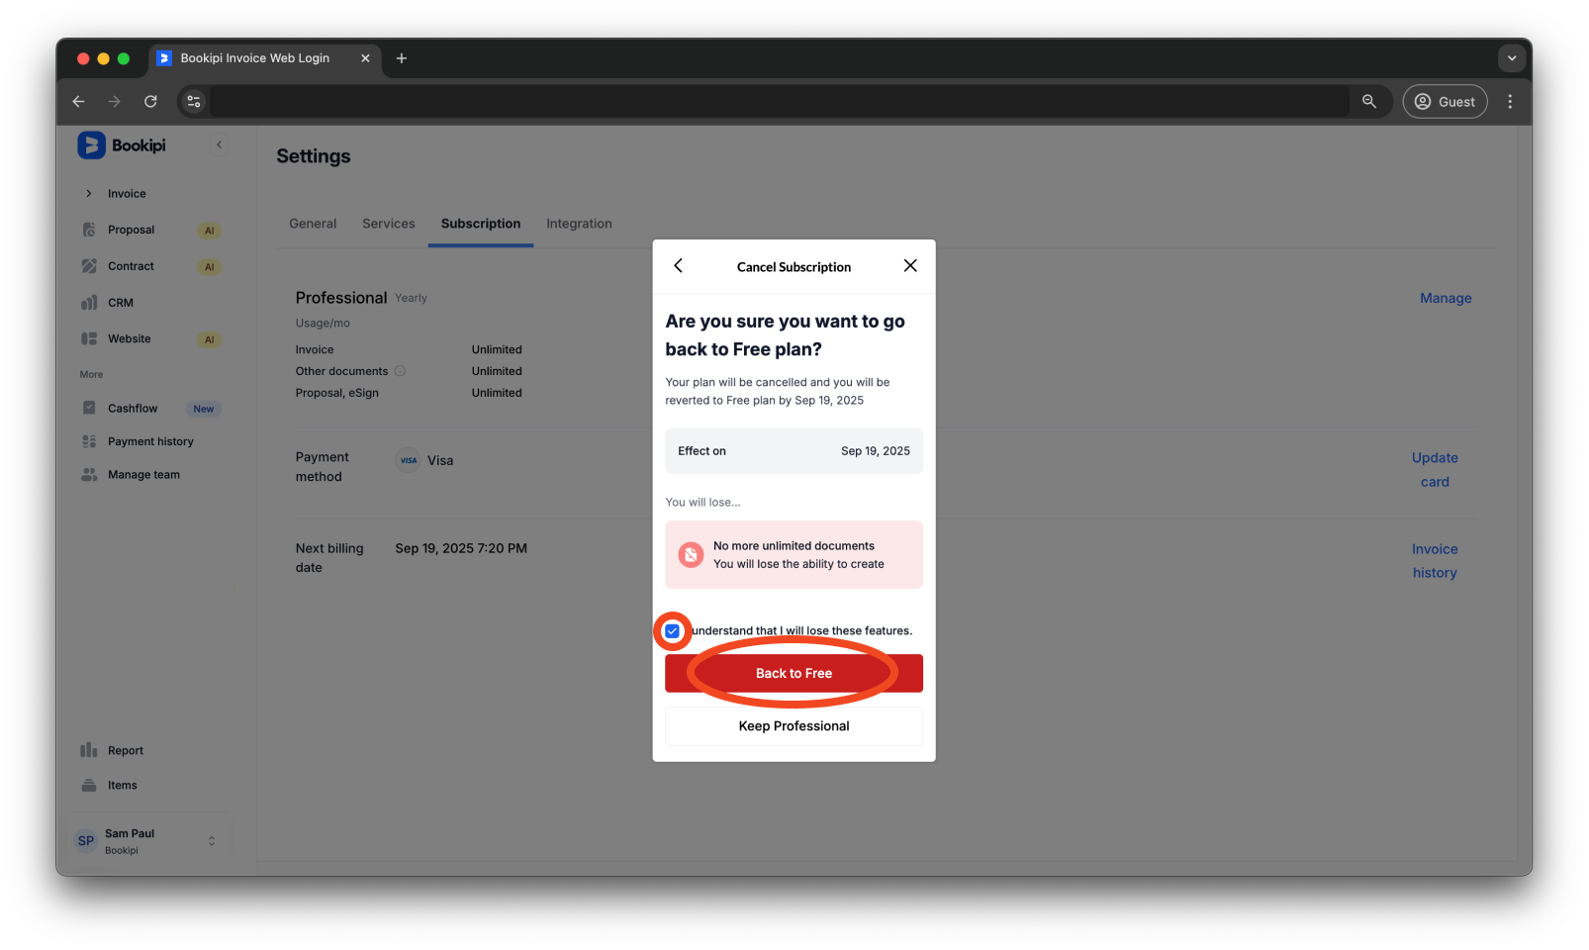Switch to the Integration tab
The height and width of the screenshot is (950, 1589).
(579, 224)
